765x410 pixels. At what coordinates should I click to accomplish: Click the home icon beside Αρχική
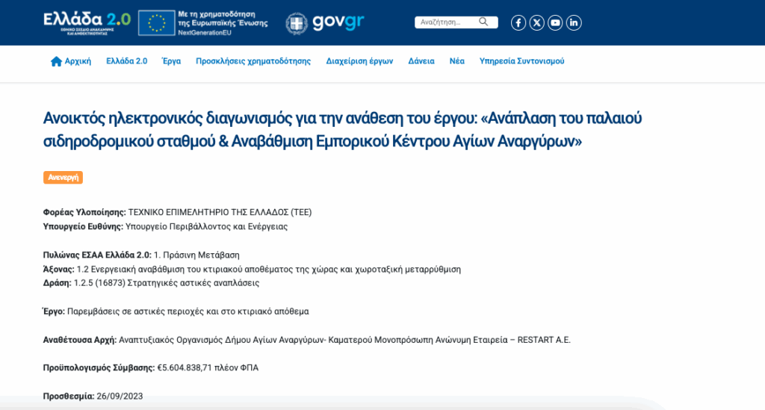[x=56, y=61]
